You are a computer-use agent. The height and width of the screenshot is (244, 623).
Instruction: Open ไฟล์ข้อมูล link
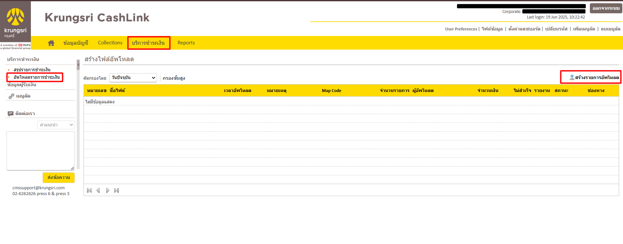coord(492,29)
